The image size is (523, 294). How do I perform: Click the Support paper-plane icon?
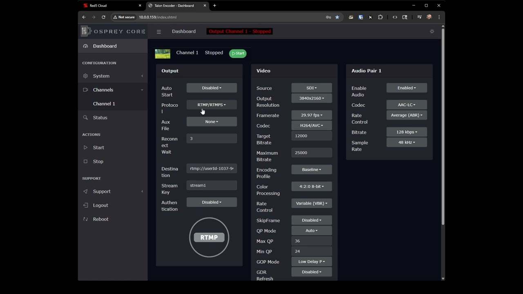pos(85,192)
